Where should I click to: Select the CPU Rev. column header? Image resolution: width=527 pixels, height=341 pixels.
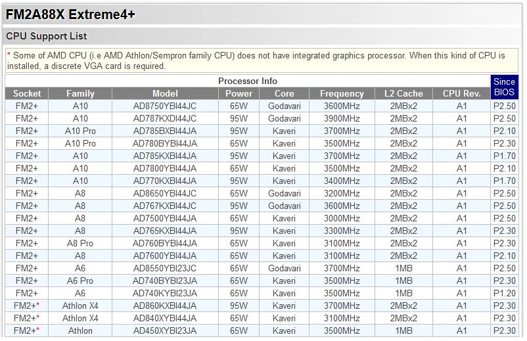point(461,93)
